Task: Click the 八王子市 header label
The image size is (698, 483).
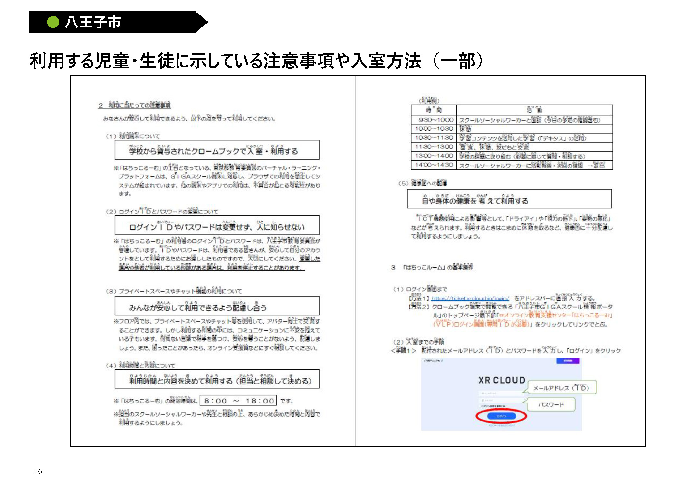Action: 93,22
